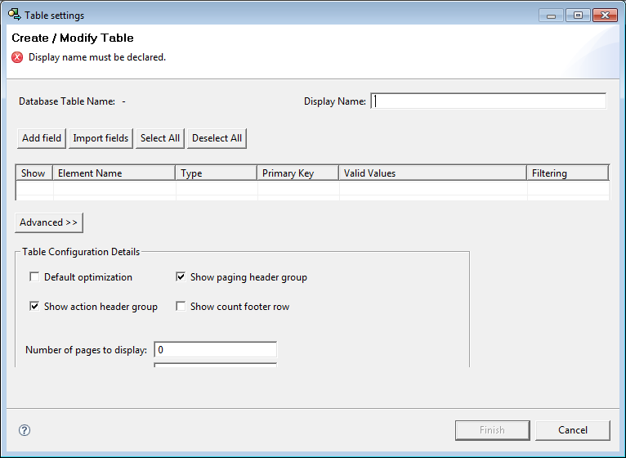The image size is (626, 458).
Task: Click Select All button
Action: 160,138
